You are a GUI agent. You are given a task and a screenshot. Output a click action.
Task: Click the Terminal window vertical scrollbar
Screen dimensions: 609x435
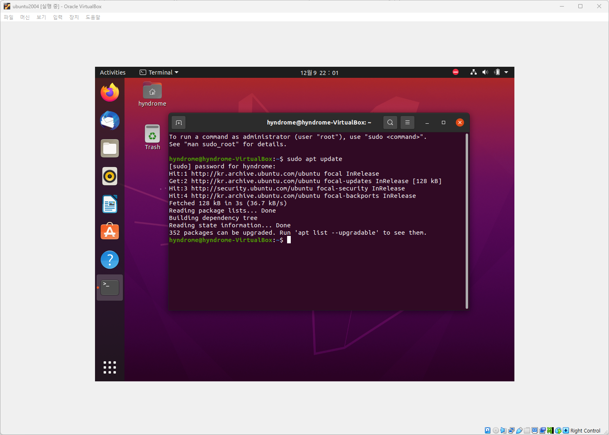(x=467, y=221)
